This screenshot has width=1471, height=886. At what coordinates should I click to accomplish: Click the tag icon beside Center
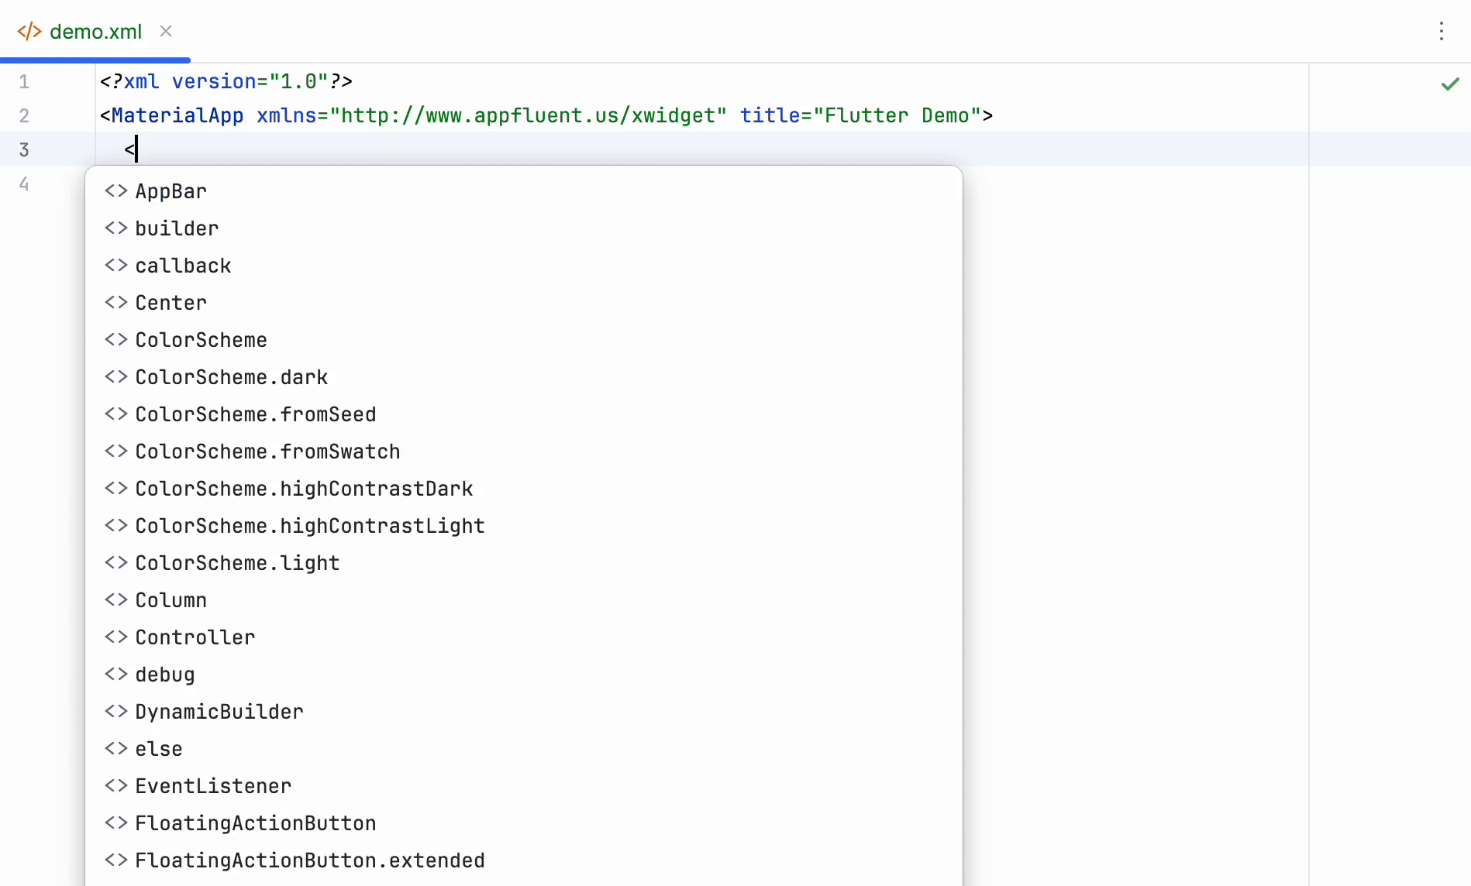point(116,303)
